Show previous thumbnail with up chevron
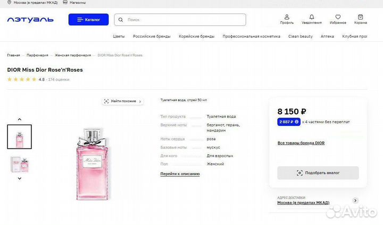This screenshot has height=225, width=383. click(x=20, y=119)
